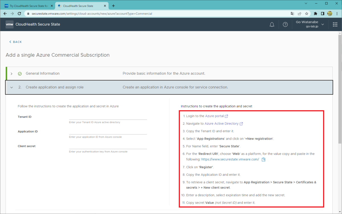Click the 'Add a single Azure Commercial Subscription' heading
Viewport: 342px width, 214px height.
pyautogui.click(x=58, y=55)
